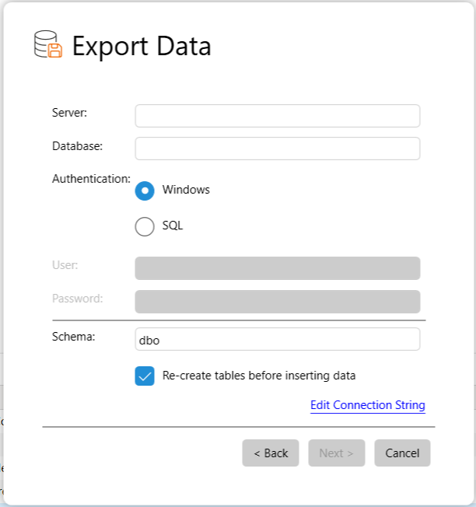Click the Export Data title text
The image size is (476, 507).
click(x=142, y=46)
